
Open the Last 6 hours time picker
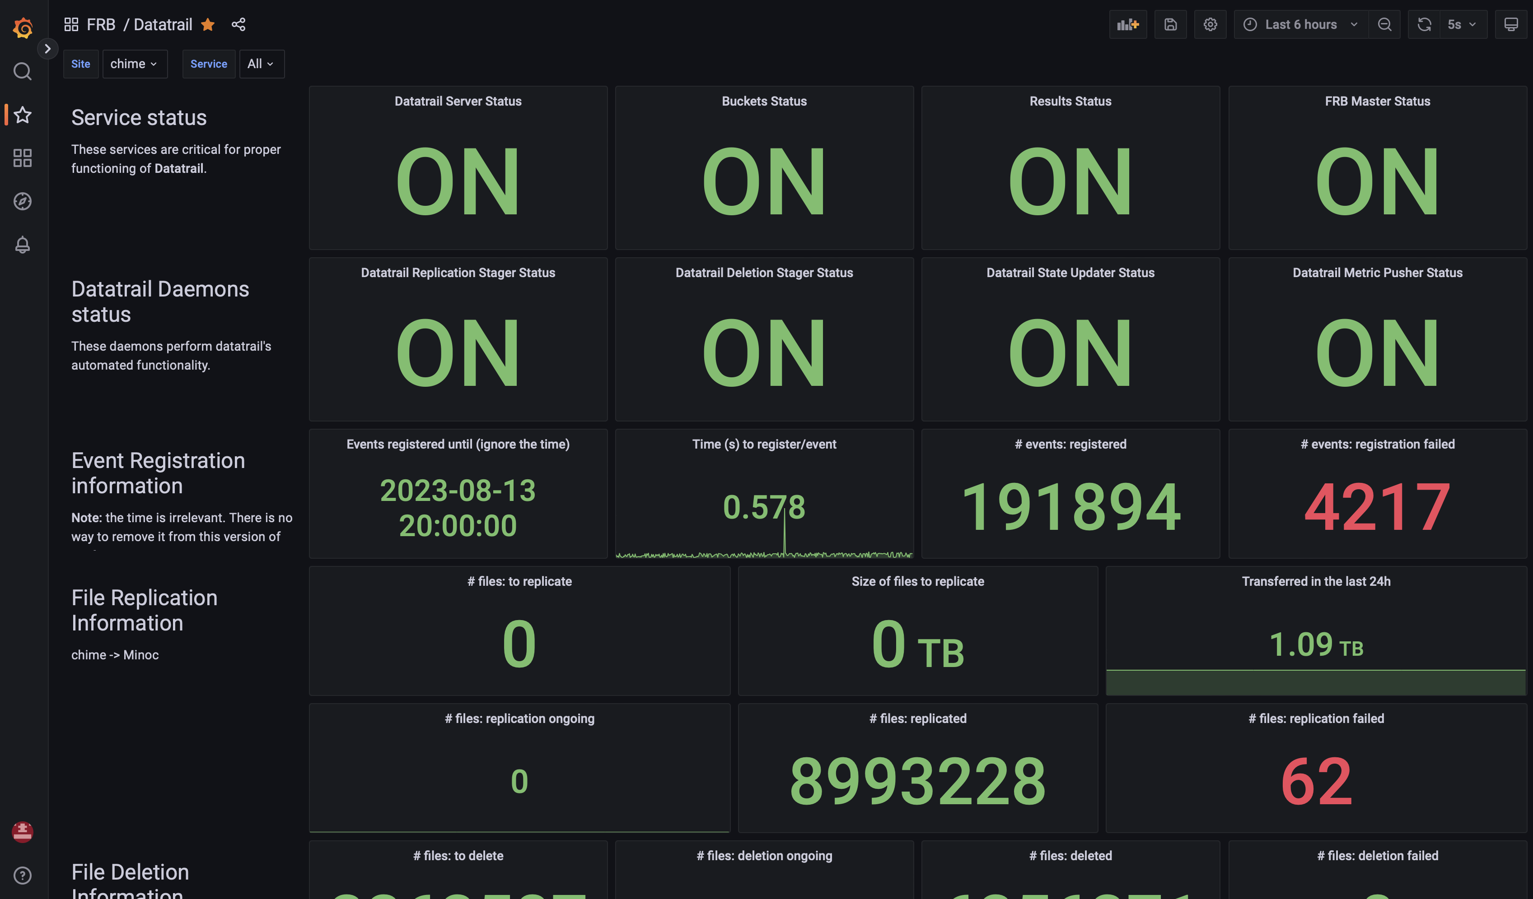(1301, 24)
